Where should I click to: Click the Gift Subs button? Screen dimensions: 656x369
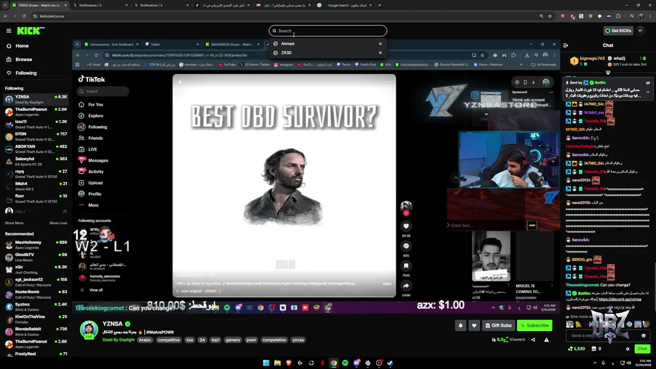coord(498,325)
